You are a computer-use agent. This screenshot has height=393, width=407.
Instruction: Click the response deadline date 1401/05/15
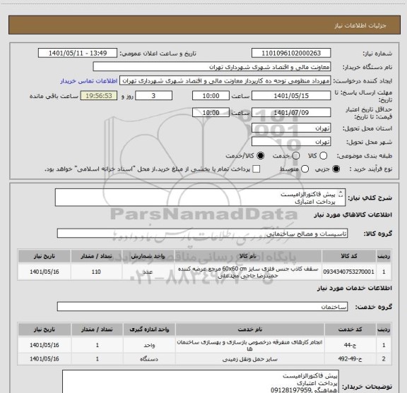[291, 96]
